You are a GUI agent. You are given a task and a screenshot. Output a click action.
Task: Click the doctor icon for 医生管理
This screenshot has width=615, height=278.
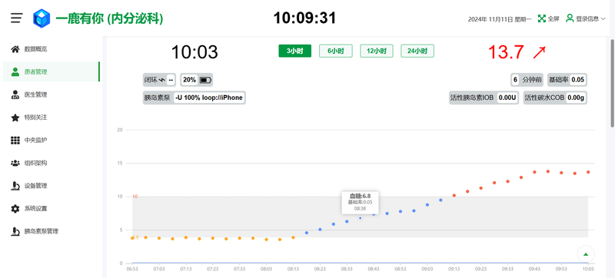click(15, 94)
